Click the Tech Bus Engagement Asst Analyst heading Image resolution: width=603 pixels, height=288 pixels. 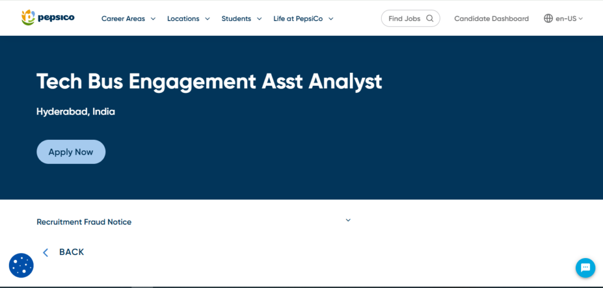click(209, 82)
